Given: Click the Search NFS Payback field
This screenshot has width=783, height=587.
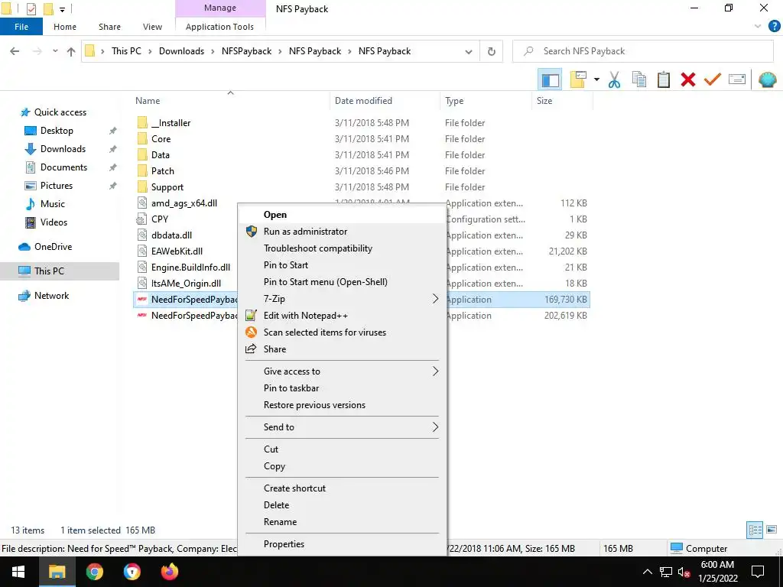Looking at the screenshot, I should [643, 51].
